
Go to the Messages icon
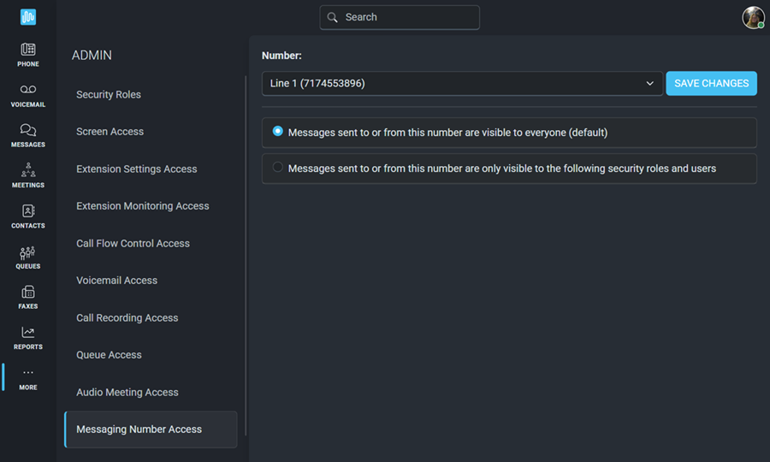pyautogui.click(x=28, y=129)
